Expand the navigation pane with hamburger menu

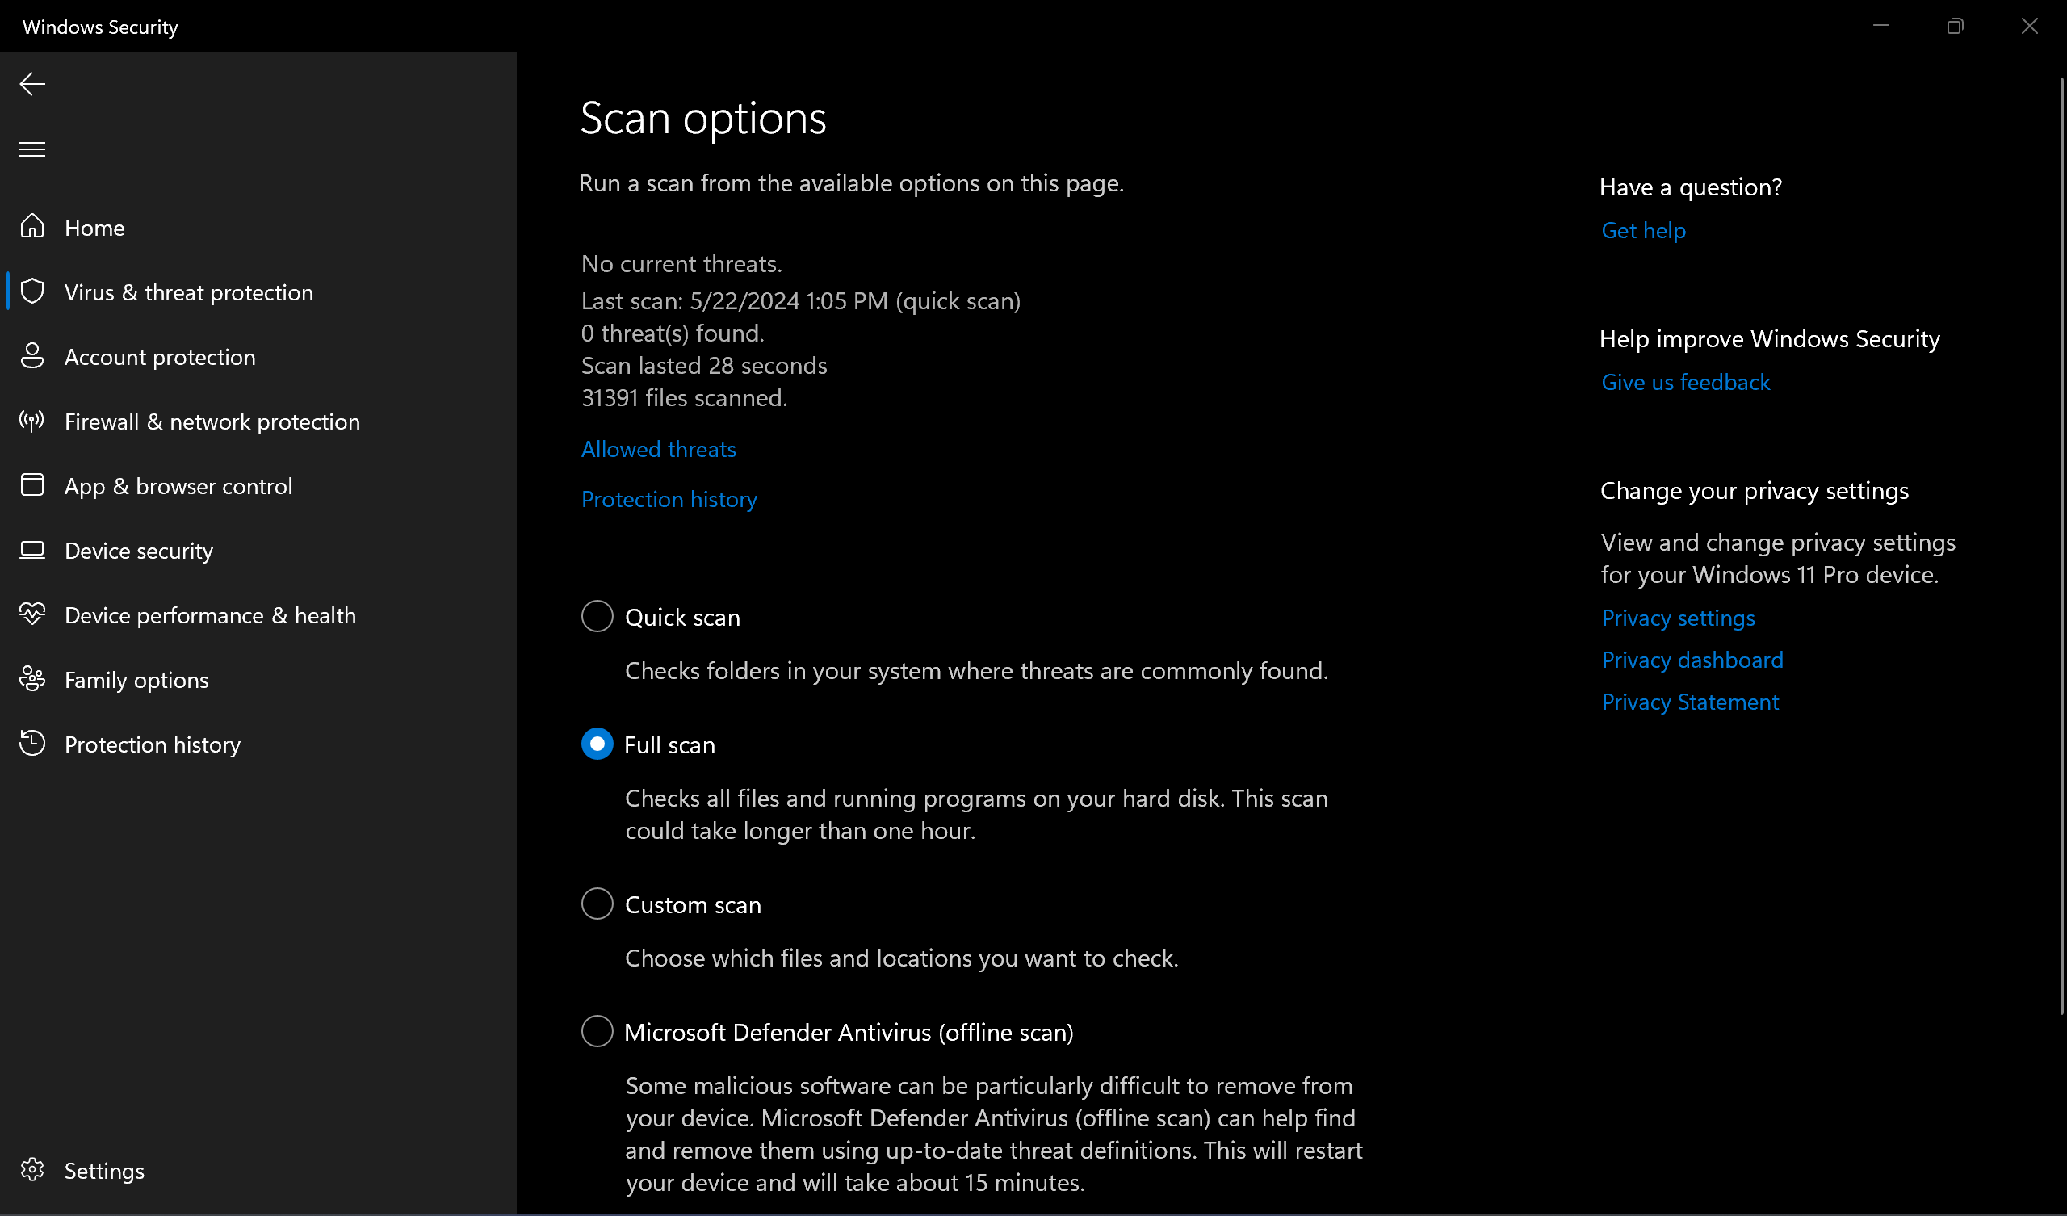[32, 149]
